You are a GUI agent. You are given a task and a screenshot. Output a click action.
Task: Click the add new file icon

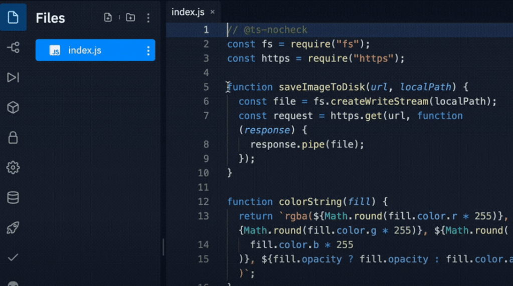[x=108, y=18]
